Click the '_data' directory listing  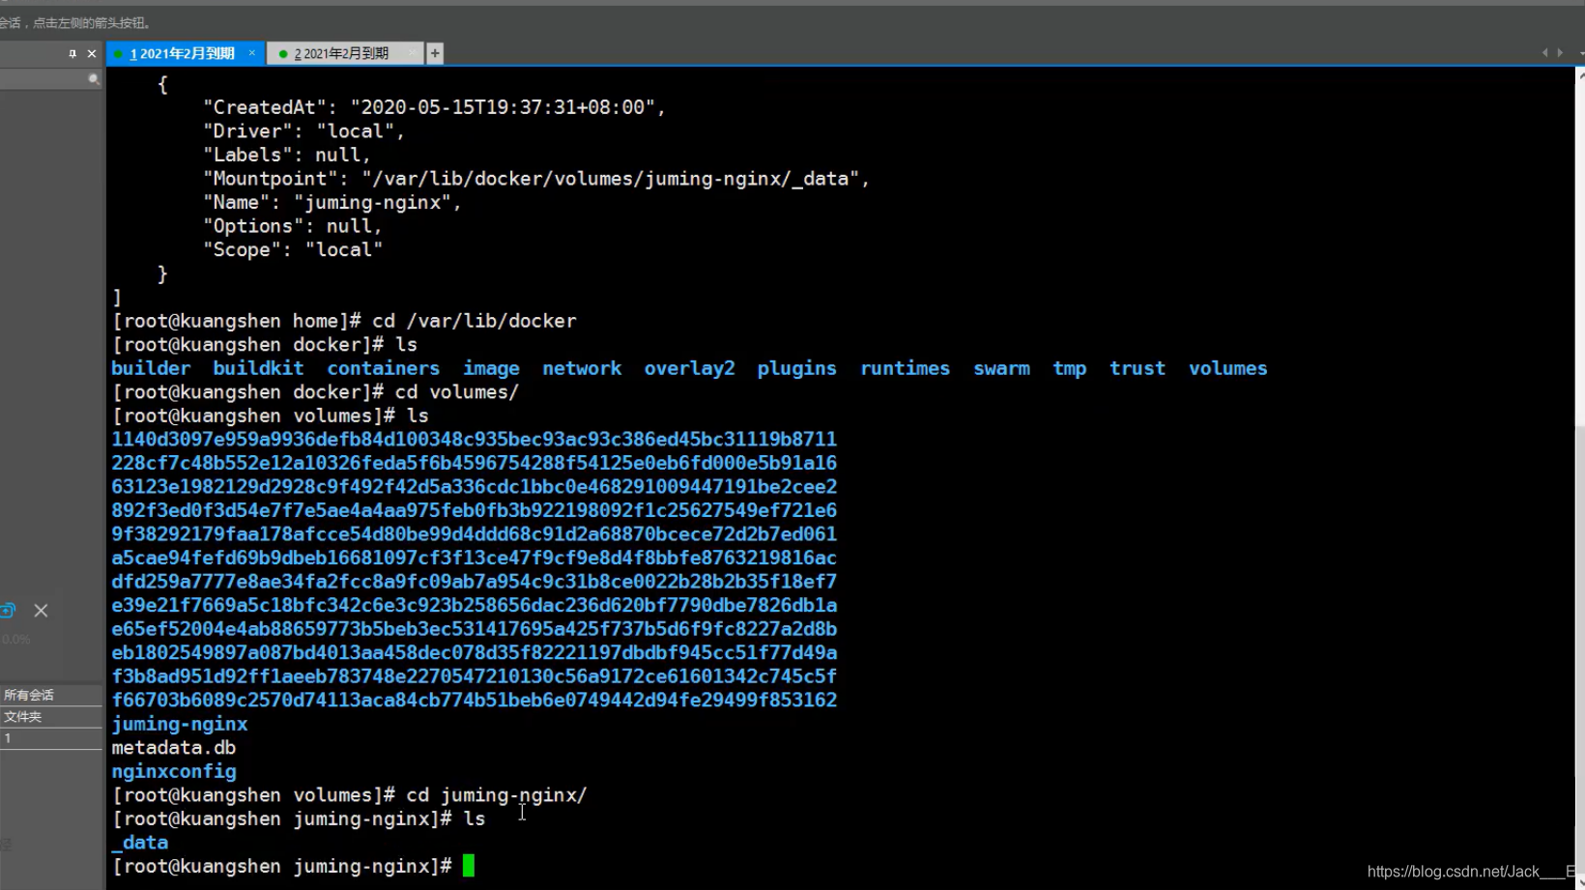pyautogui.click(x=140, y=843)
